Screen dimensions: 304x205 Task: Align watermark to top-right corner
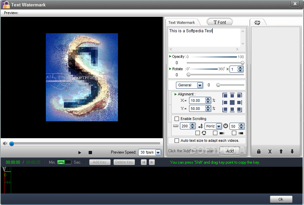tap(240, 95)
